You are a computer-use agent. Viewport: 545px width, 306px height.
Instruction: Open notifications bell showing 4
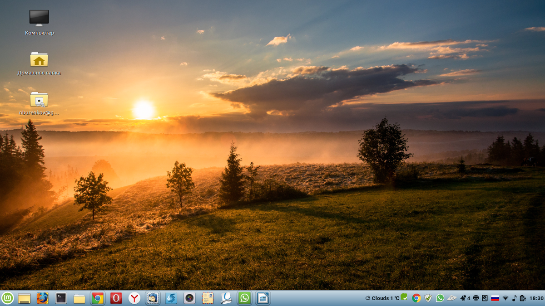pyautogui.click(x=465, y=298)
